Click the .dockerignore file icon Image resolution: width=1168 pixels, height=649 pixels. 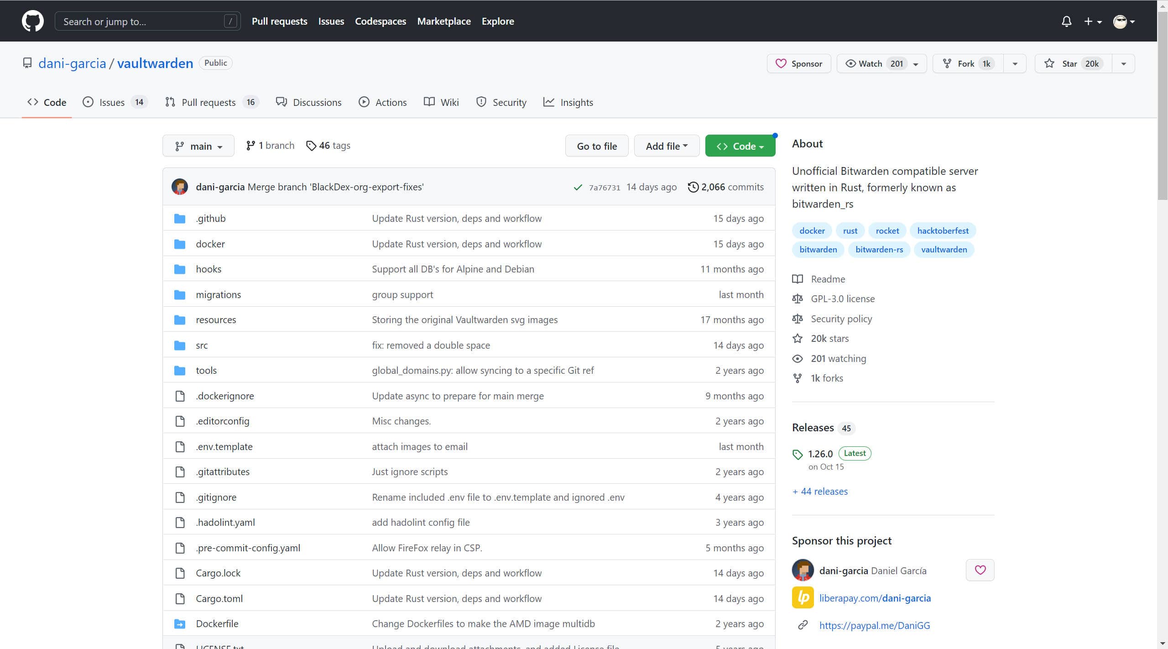[180, 396]
